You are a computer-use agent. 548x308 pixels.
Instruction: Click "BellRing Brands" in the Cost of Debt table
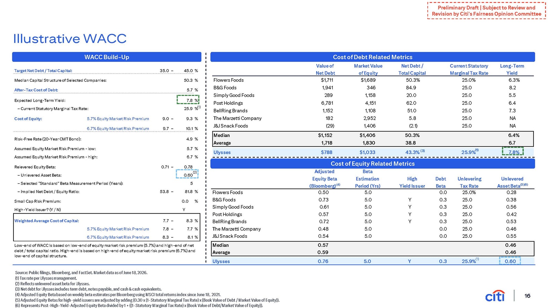(x=230, y=111)
